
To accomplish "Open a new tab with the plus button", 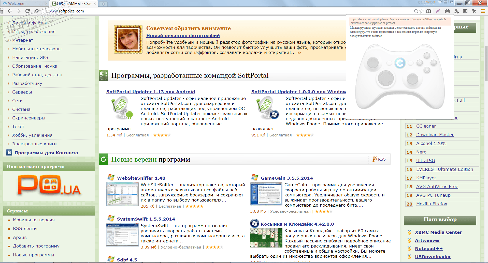I will pyautogui.click(x=103, y=4).
